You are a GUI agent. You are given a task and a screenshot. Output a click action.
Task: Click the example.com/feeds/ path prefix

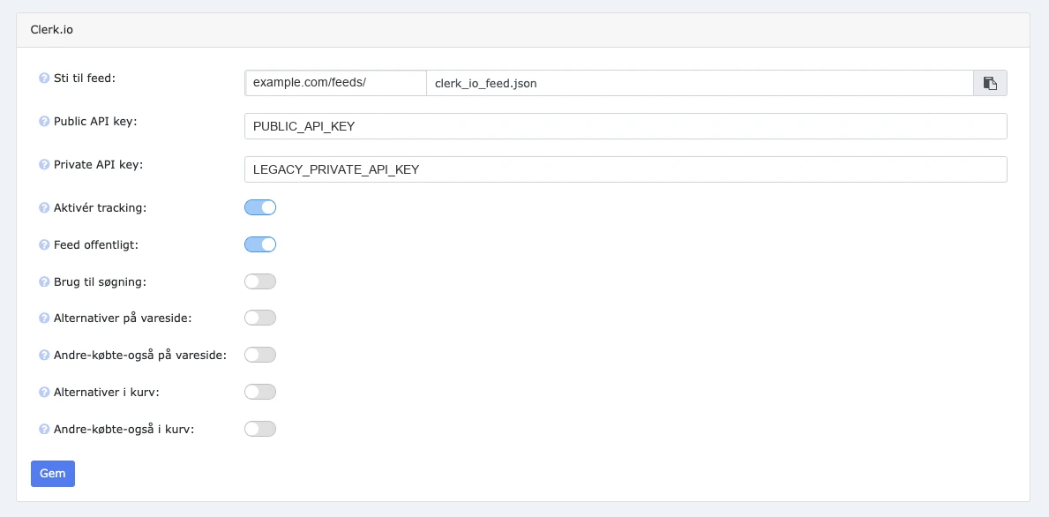(336, 83)
